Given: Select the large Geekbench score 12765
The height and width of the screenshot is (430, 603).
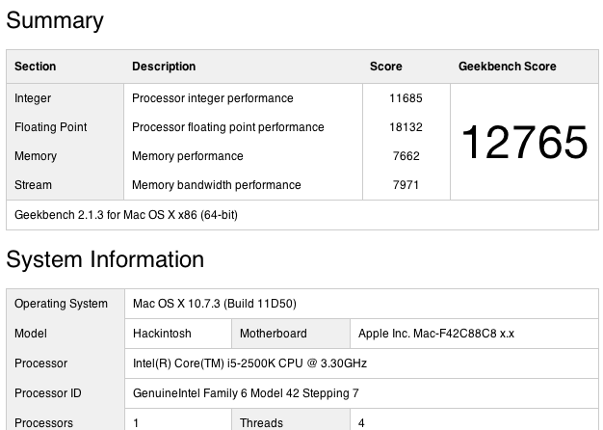Looking at the screenshot, I should 524,143.
